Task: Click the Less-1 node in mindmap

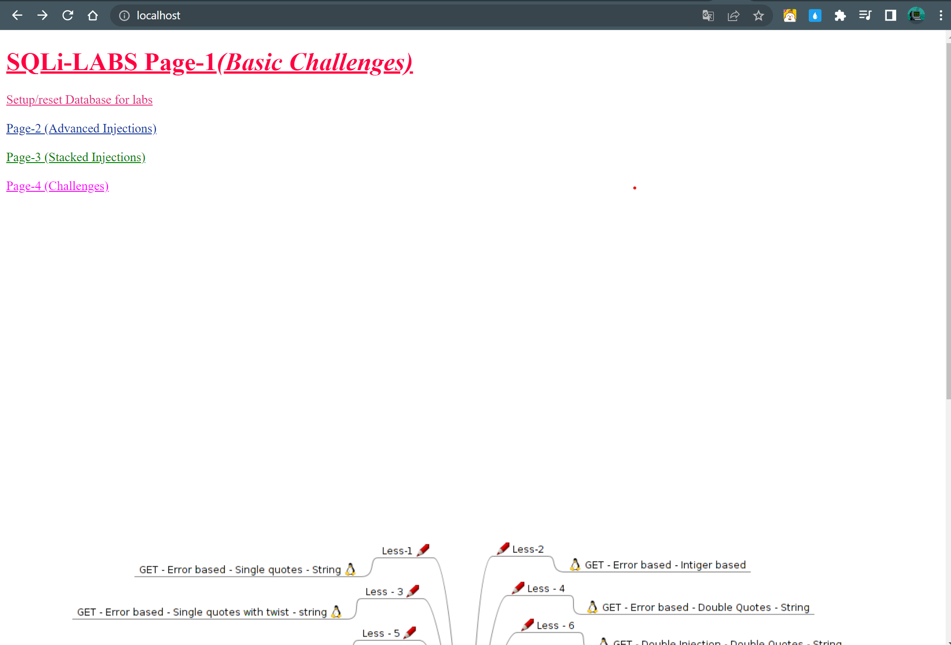Action: pos(397,551)
